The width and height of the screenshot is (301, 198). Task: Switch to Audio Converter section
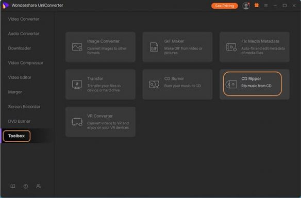click(24, 34)
